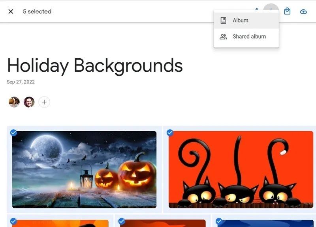The width and height of the screenshot is (316, 227).
Task: Click the Album bookmark icon in menu
Action: point(223,20)
